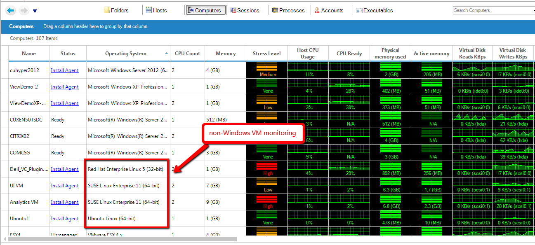The height and width of the screenshot is (245, 535).
Task: Sort by the Status column header
Action: click(68, 54)
